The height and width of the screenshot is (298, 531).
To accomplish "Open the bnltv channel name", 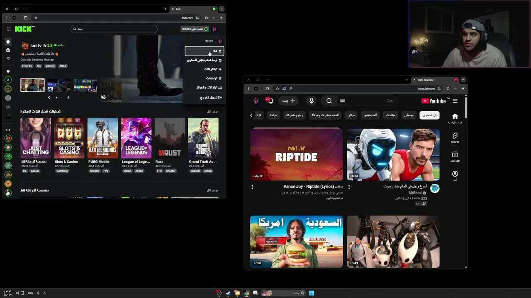I will coord(37,46).
